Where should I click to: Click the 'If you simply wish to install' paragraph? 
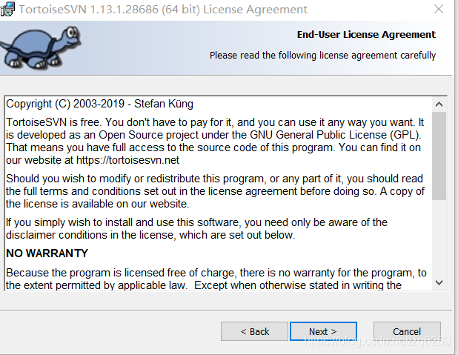click(196, 228)
